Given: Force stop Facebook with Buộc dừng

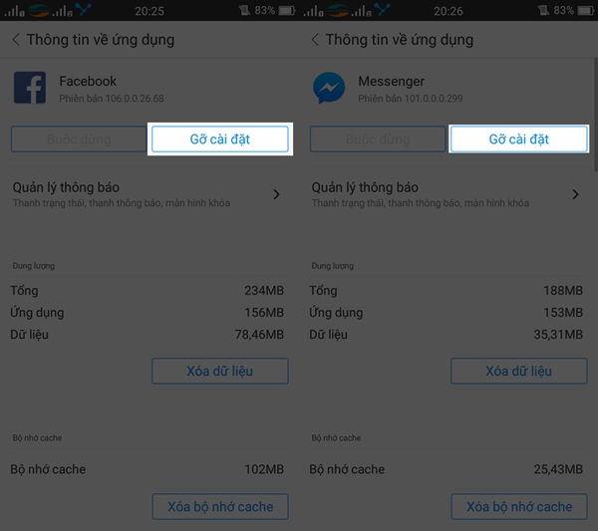Looking at the screenshot, I should (x=79, y=139).
